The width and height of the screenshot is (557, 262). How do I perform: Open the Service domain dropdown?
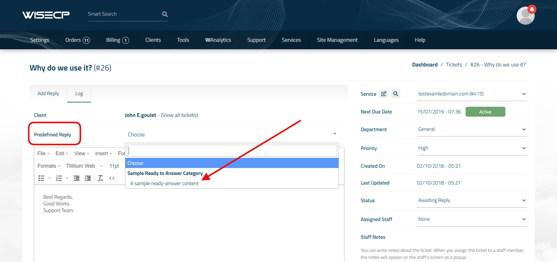point(472,94)
